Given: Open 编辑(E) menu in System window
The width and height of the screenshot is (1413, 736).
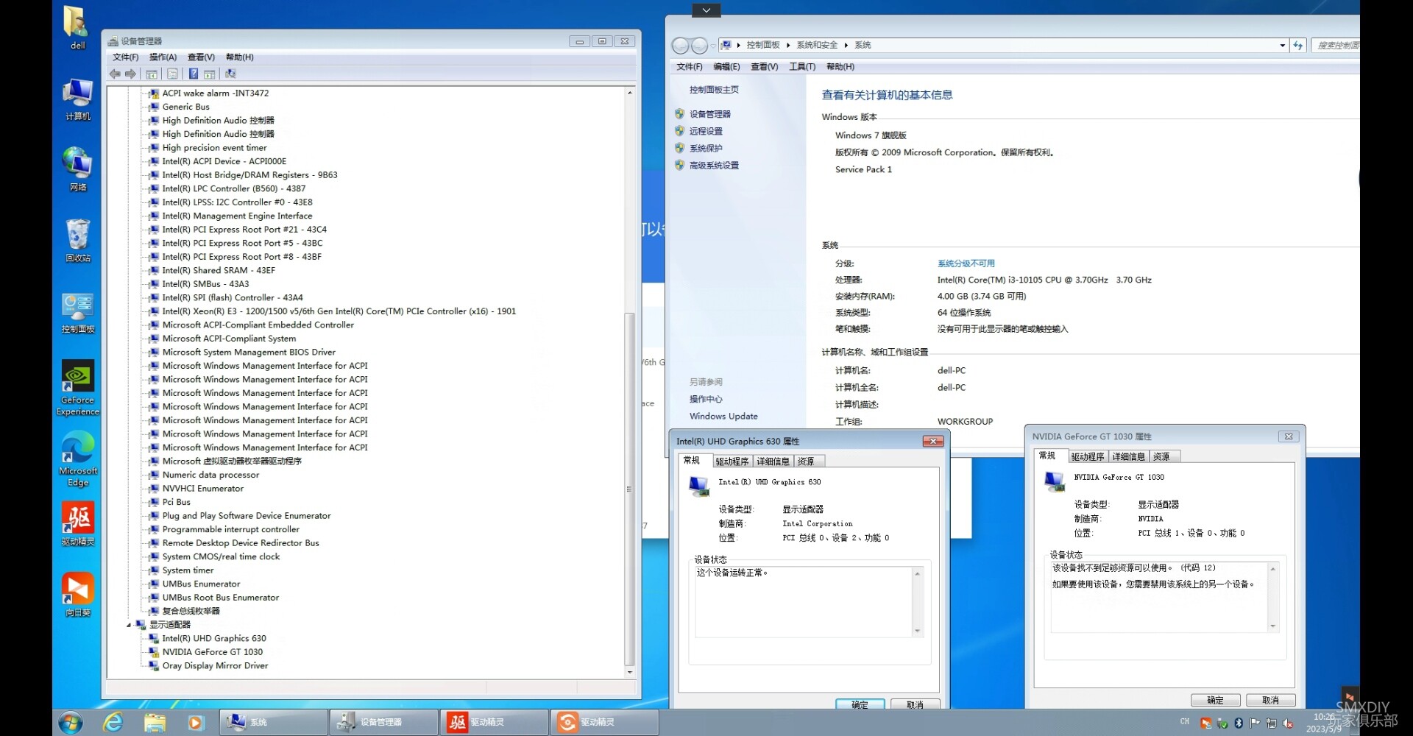Looking at the screenshot, I should (726, 67).
